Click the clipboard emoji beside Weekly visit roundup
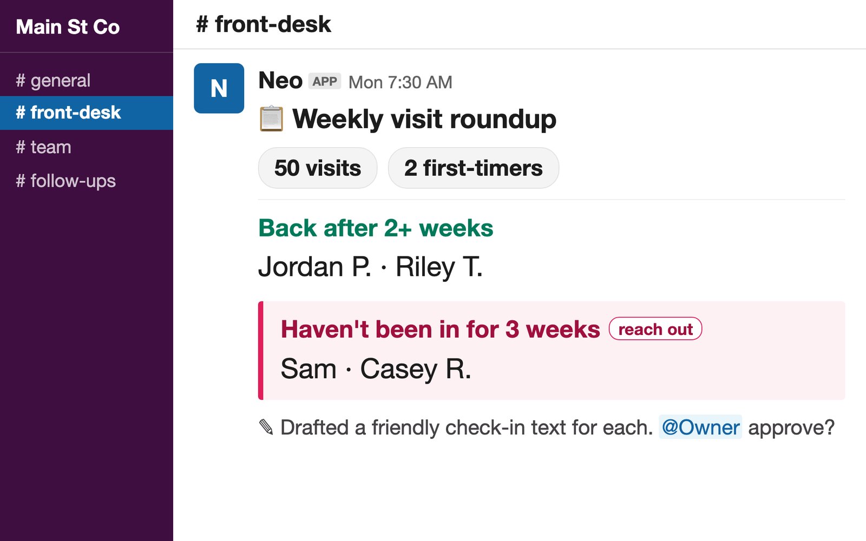Screen dimensions: 866x541 click(271, 119)
